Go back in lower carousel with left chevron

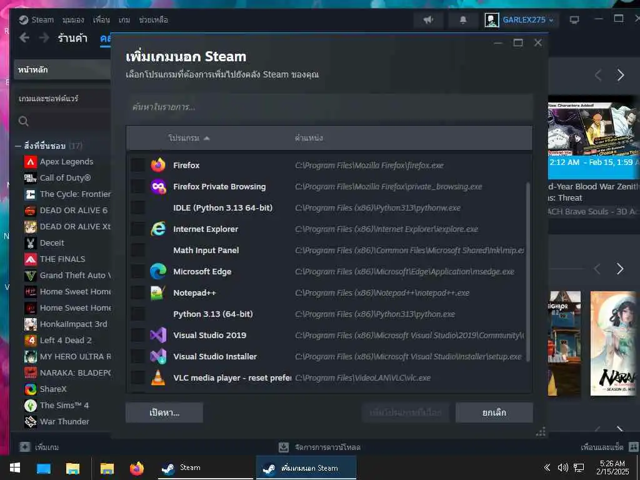click(597, 269)
